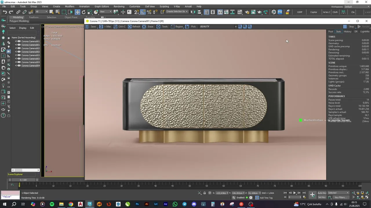Activate the Select Object tool
371x208 pixels.
point(51,12)
